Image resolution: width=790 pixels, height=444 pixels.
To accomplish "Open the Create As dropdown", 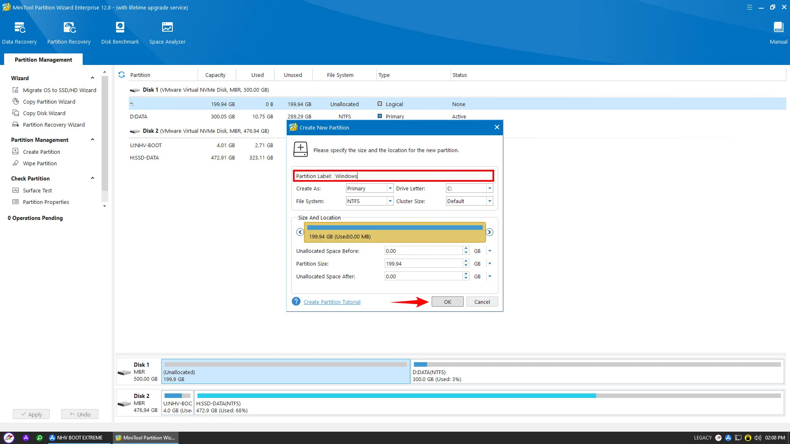I will click(390, 189).
